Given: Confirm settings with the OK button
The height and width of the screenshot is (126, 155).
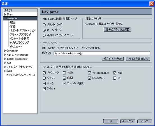Looking at the screenshot, I should tap(110, 121).
